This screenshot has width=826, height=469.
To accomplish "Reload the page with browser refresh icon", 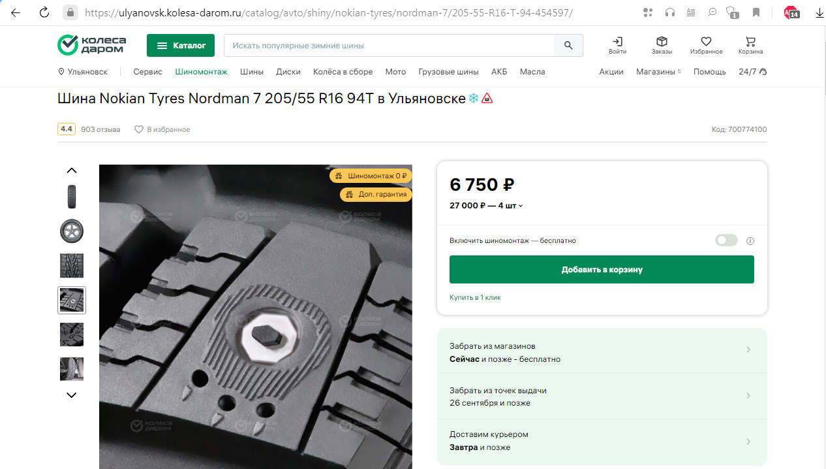I will tap(44, 12).
